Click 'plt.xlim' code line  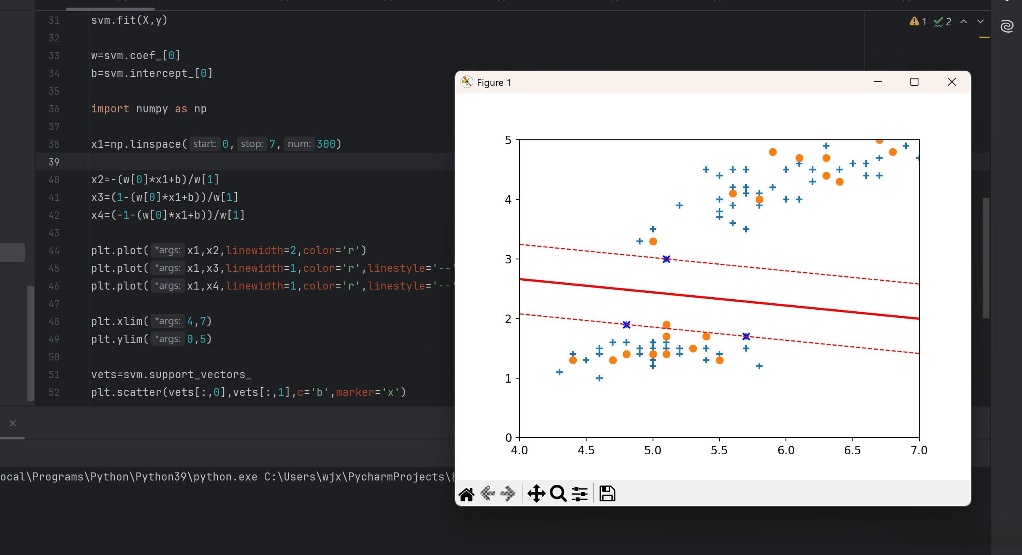coord(151,321)
